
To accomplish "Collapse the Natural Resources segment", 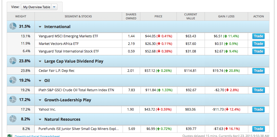I will tap(40, 120).
